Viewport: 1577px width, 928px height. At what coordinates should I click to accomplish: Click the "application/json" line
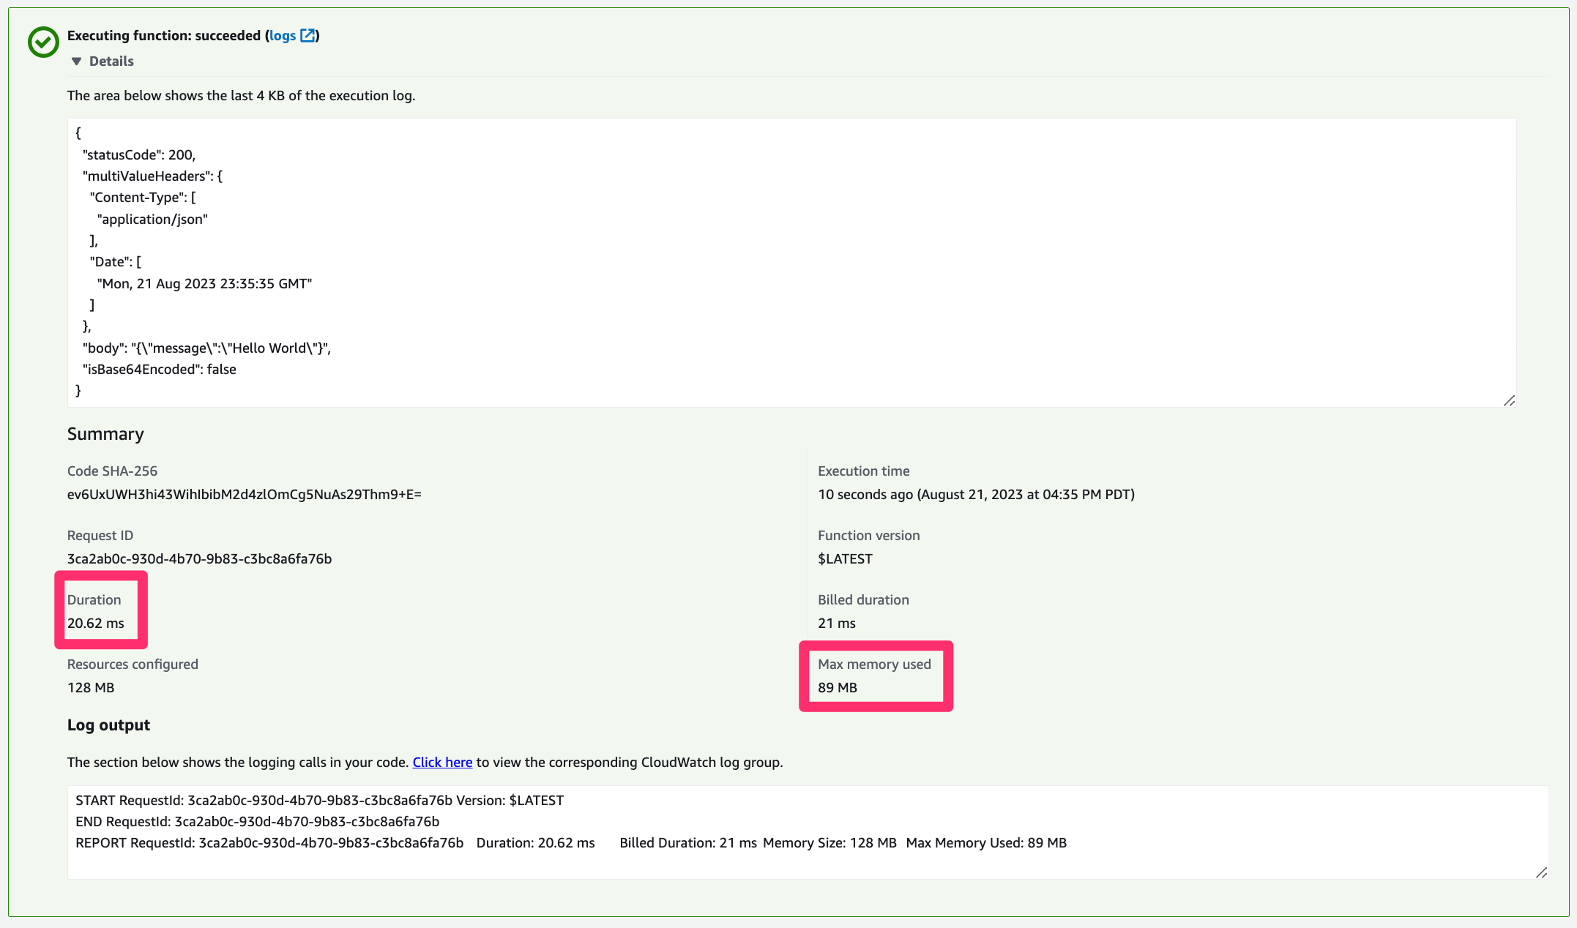point(152,219)
